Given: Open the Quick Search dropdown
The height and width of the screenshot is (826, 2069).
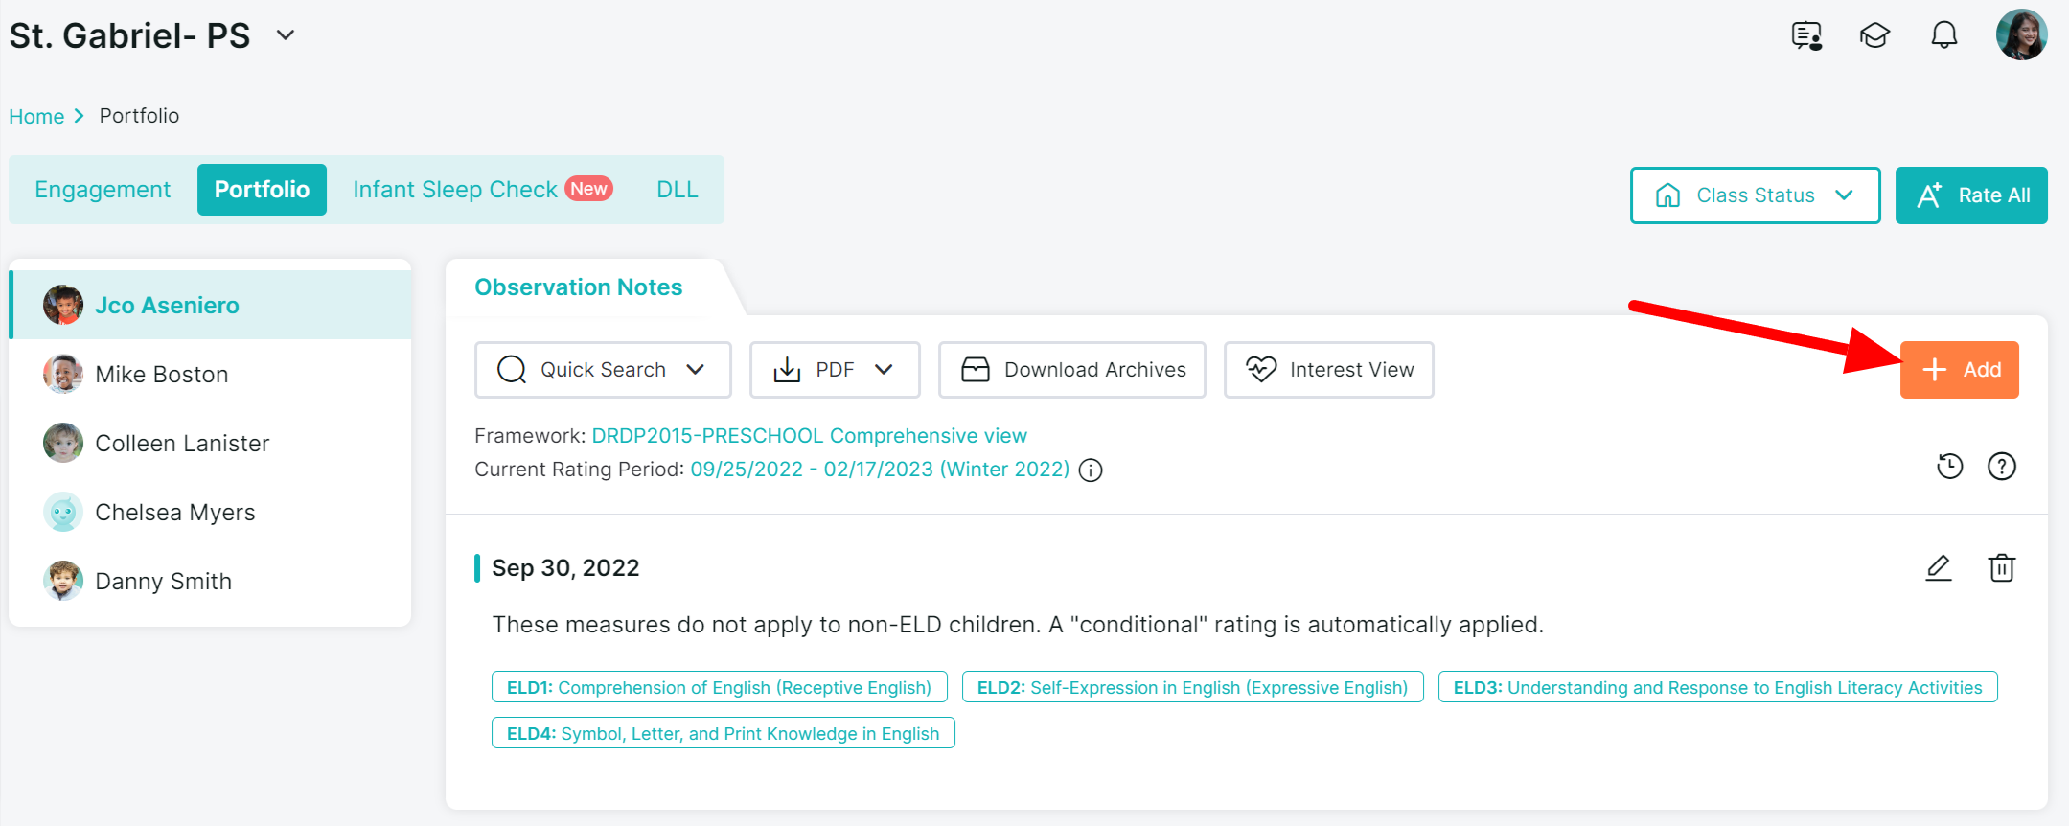Looking at the screenshot, I should tap(603, 370).
